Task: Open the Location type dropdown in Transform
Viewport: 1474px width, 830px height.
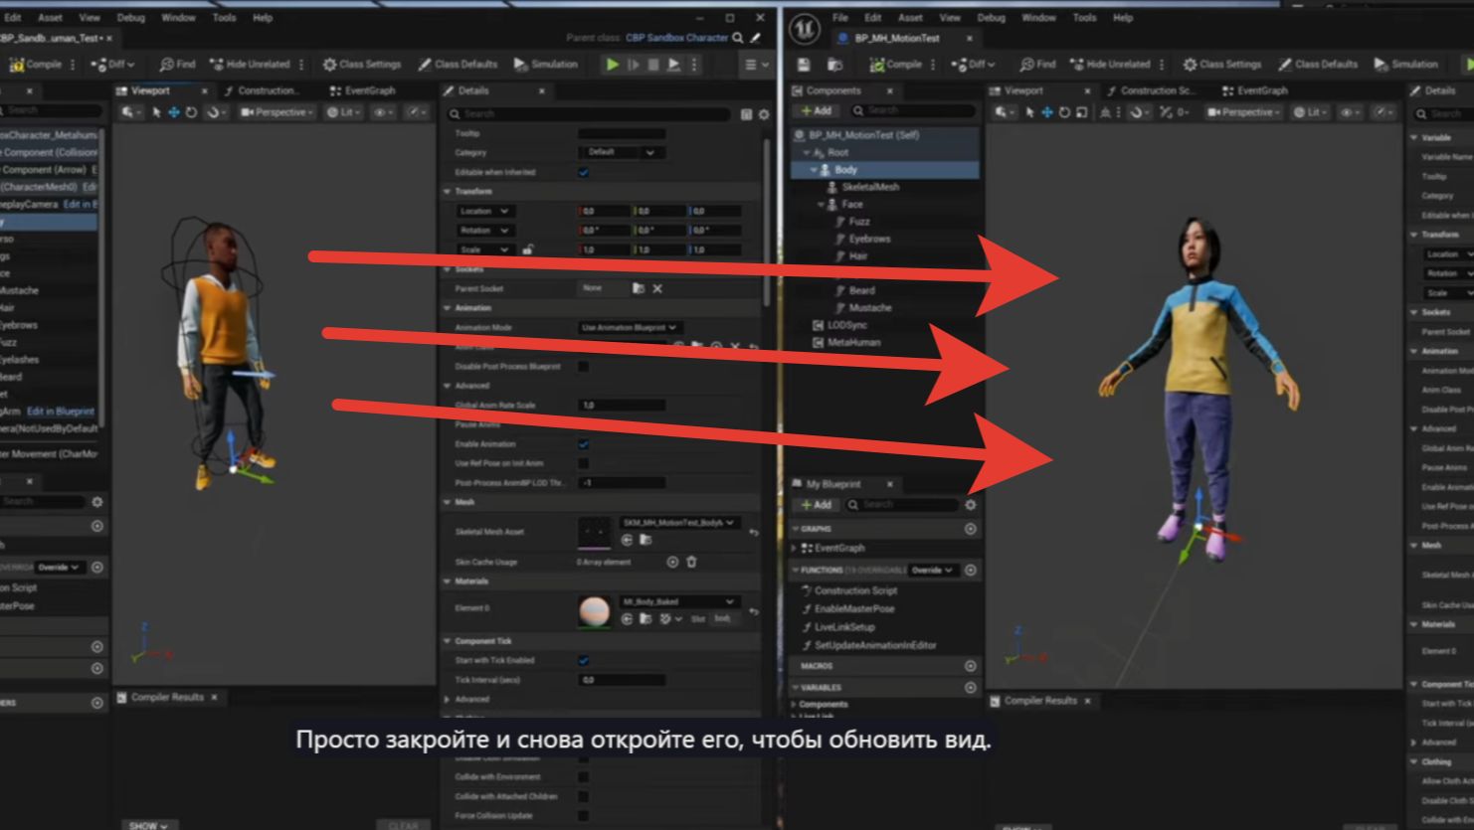Action: pos(484,211)
